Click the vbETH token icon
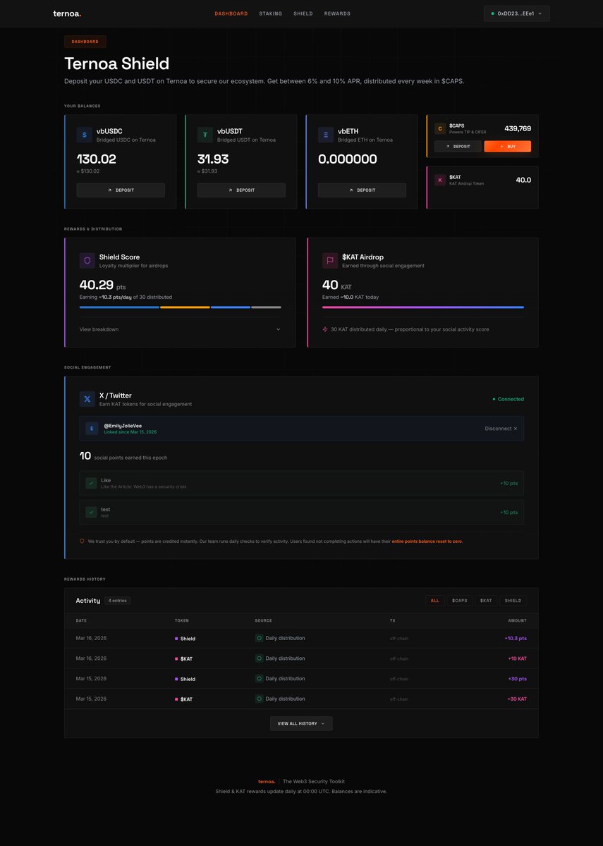The width and height of the screenshot is (603, 846). (x=326, y=135)
